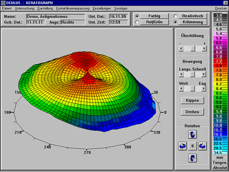The image size is (229, 172).
Task: Click the Geb. Dat. field 11.11.11
Action: pyautogui.click(x=36, y=22)
